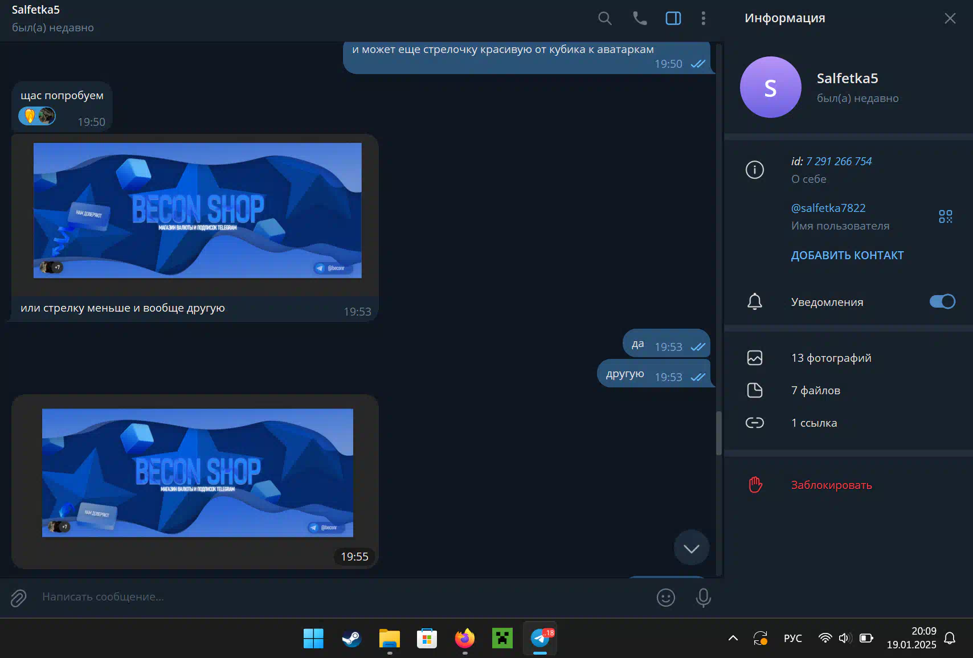The image size is (973, 658).
Task: Copy the id 7 291 266 754
Action: 839,161
